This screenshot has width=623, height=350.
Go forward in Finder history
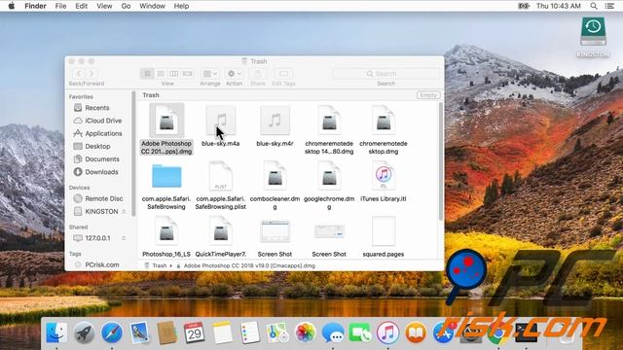[x=92, y=74]
